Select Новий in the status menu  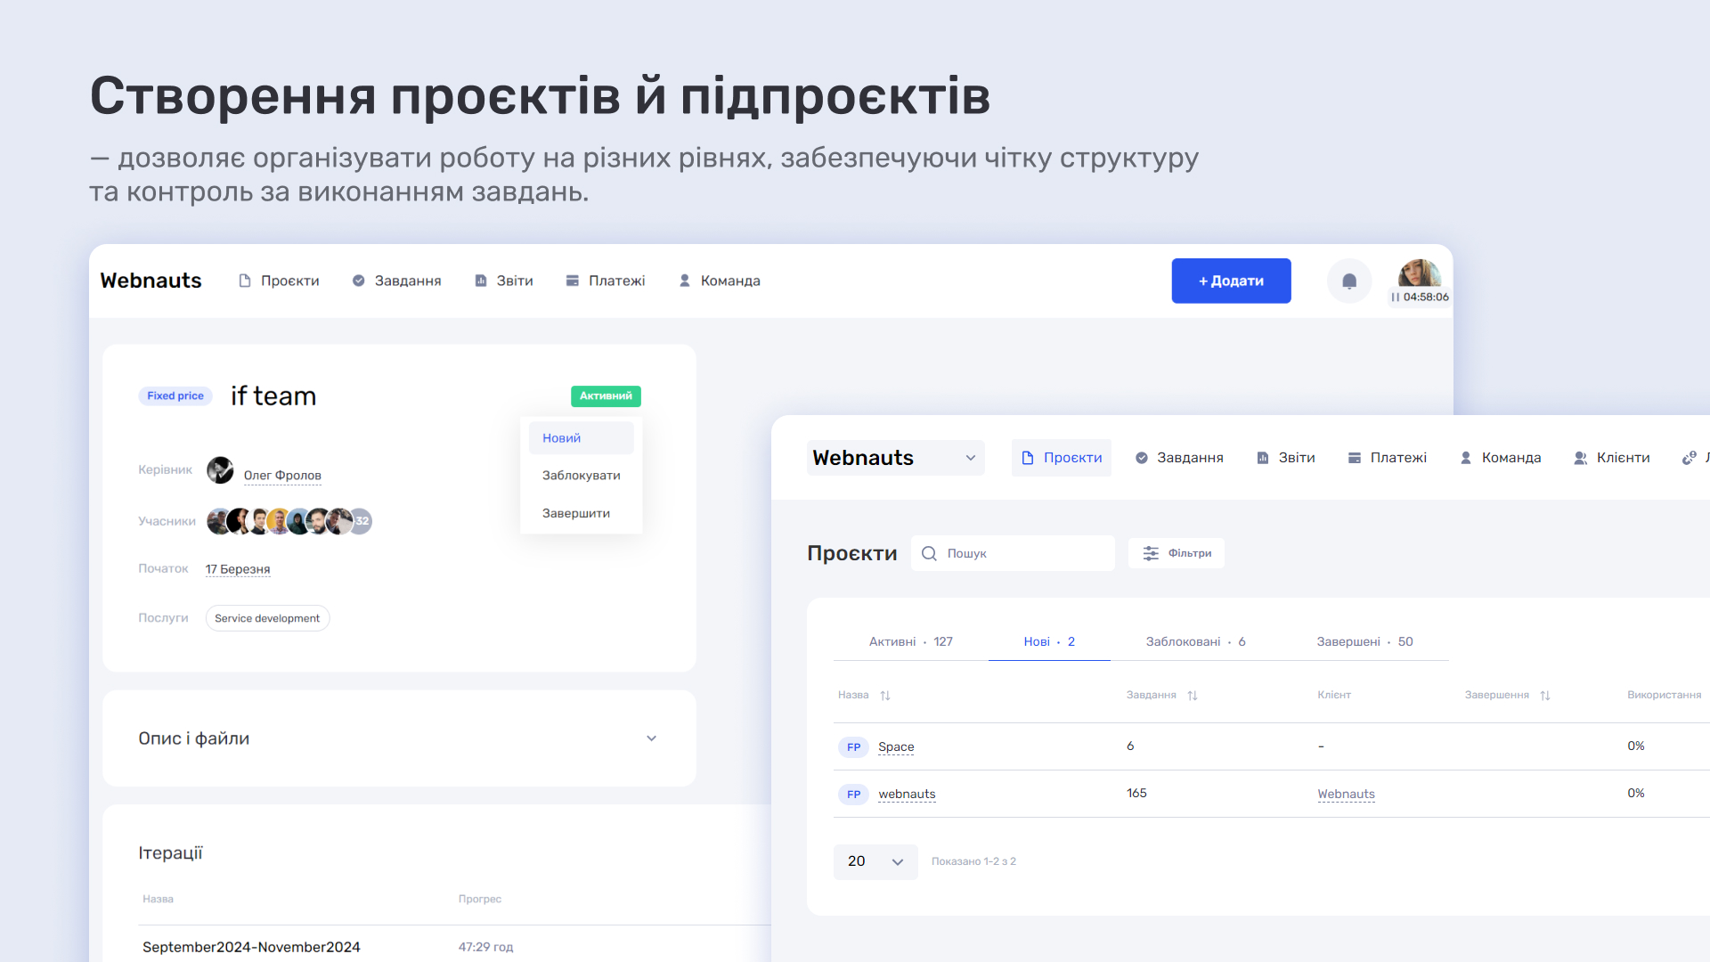pos(581,438)
